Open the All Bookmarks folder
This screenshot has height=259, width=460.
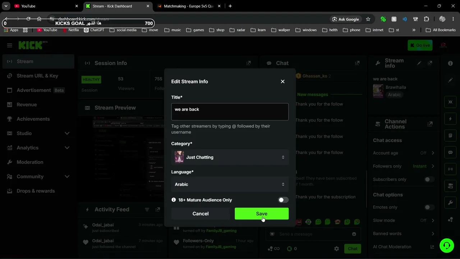coord(441,30)
